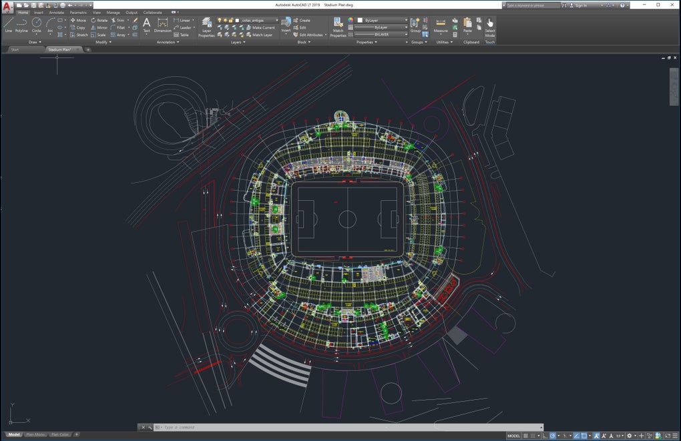Viewport: 681px width, 441px height.
Task: Select the Line tool
Action: point(8,27)
